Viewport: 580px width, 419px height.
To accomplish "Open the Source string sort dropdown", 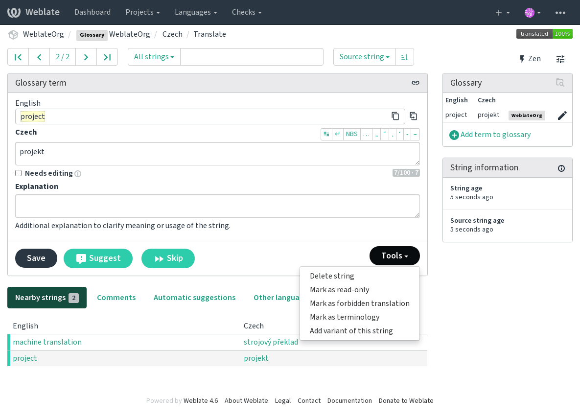I will point(364,57).
